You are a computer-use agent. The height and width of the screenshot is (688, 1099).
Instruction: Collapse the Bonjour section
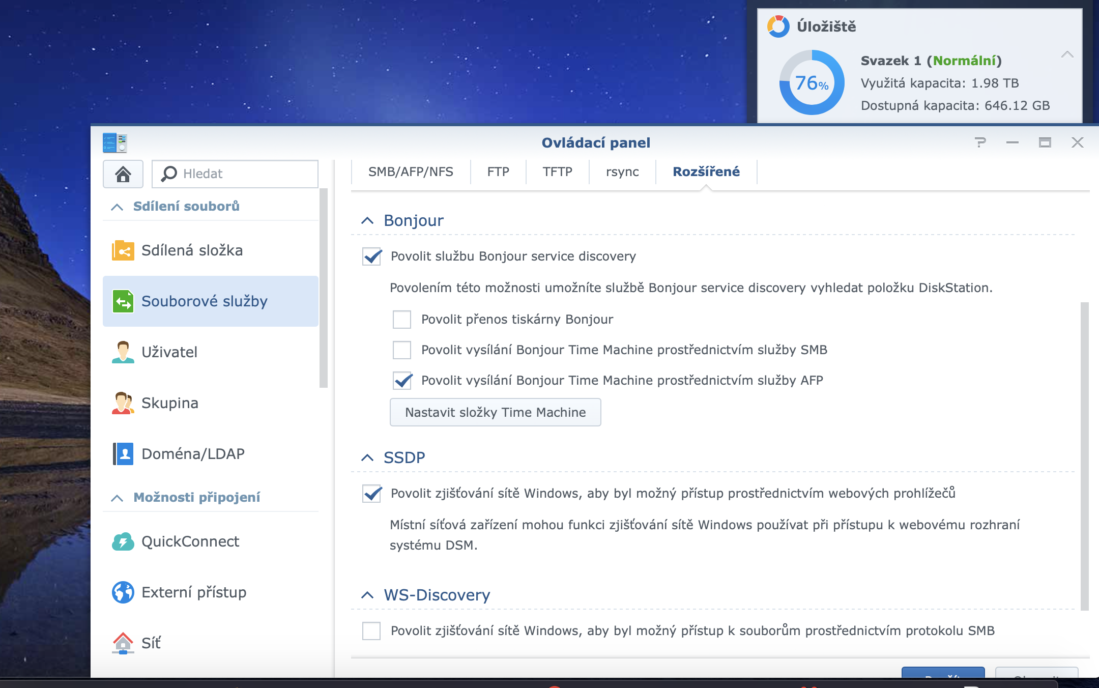point(367,221)
